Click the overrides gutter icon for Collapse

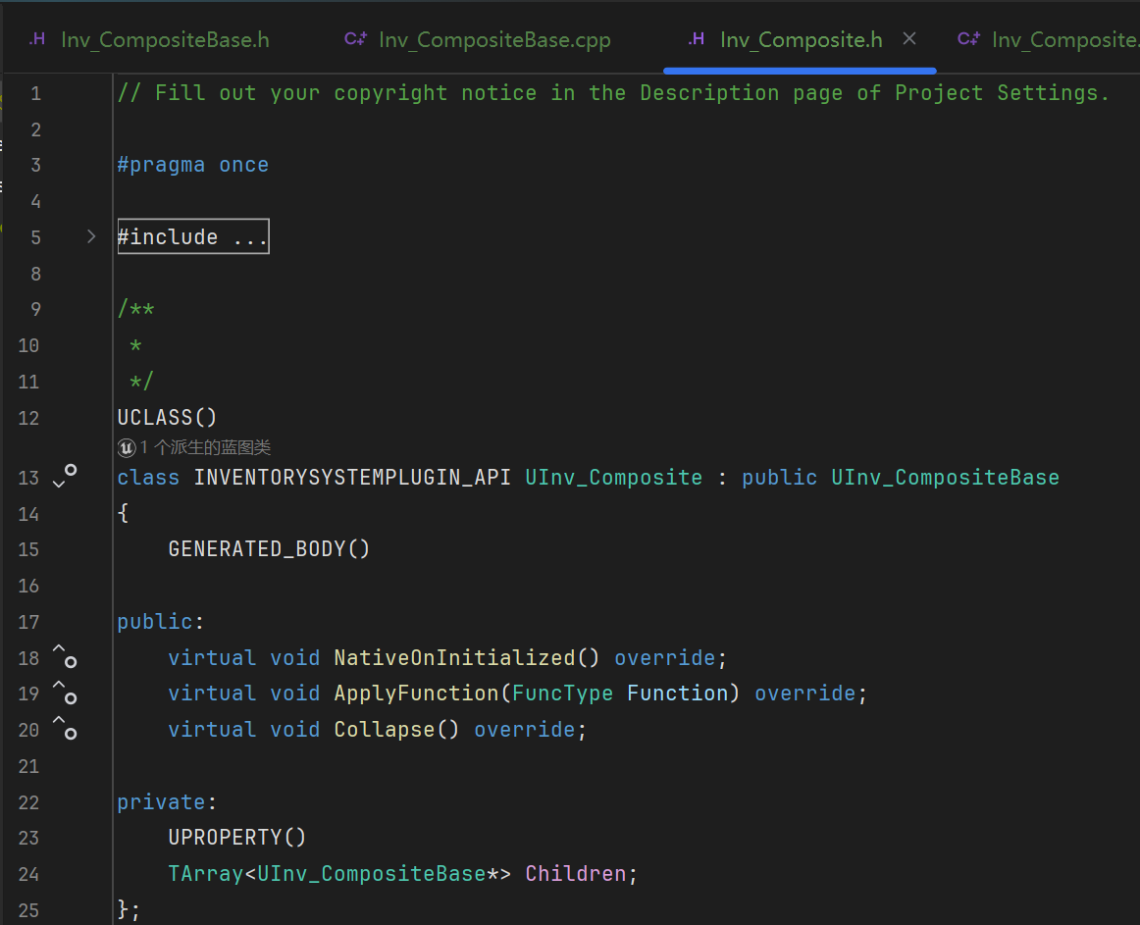point(65,728)
